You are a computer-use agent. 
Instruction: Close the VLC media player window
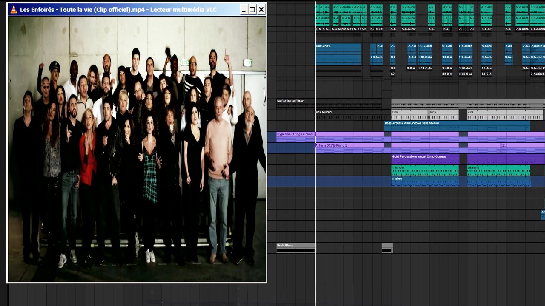coord(261,9)
